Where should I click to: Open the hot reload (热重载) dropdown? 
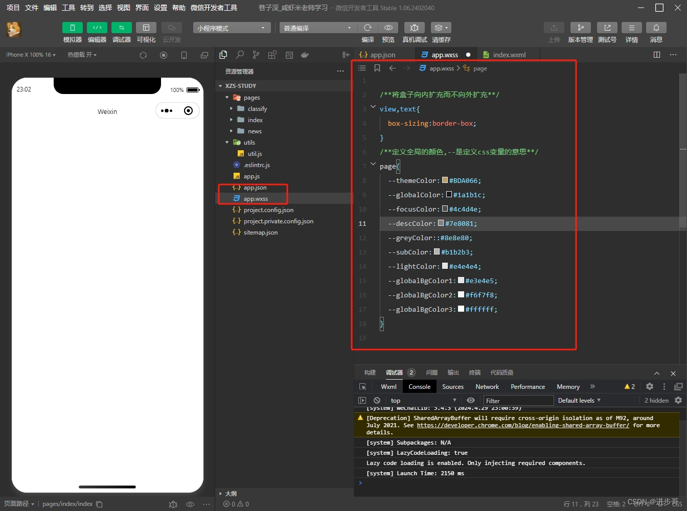(82, 55)
